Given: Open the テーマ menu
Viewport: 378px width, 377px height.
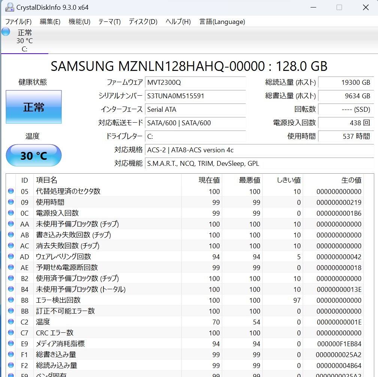Looking at the screenshot, I should 109,22.
